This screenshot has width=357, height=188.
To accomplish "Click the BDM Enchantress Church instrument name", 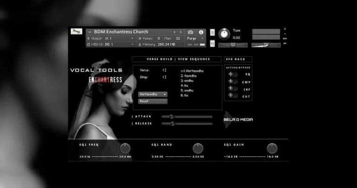I will [x=121, y=32].
